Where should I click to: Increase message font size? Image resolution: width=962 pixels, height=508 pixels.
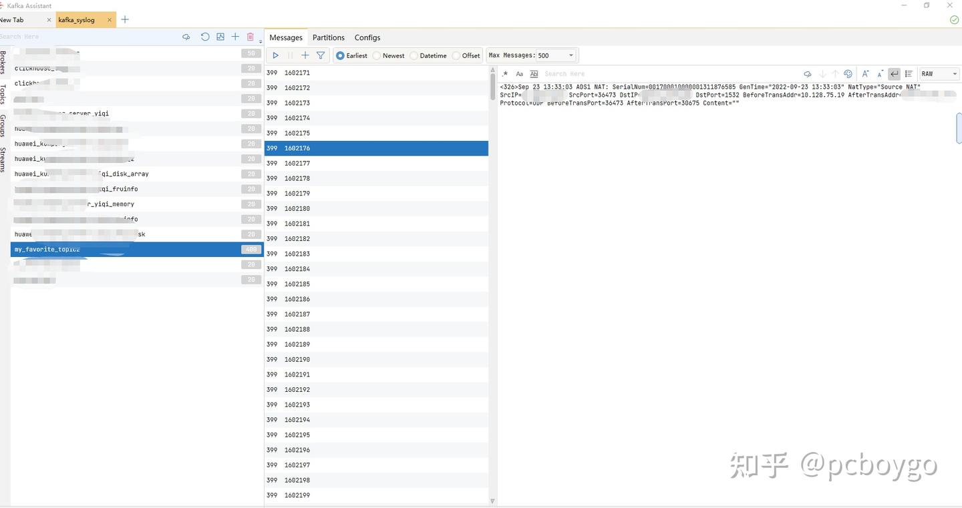click(x=865, y=73)
